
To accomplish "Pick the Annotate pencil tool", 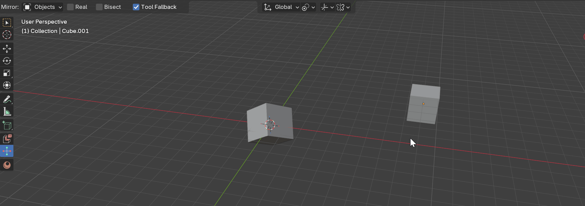I will click(x=7, y=99).
